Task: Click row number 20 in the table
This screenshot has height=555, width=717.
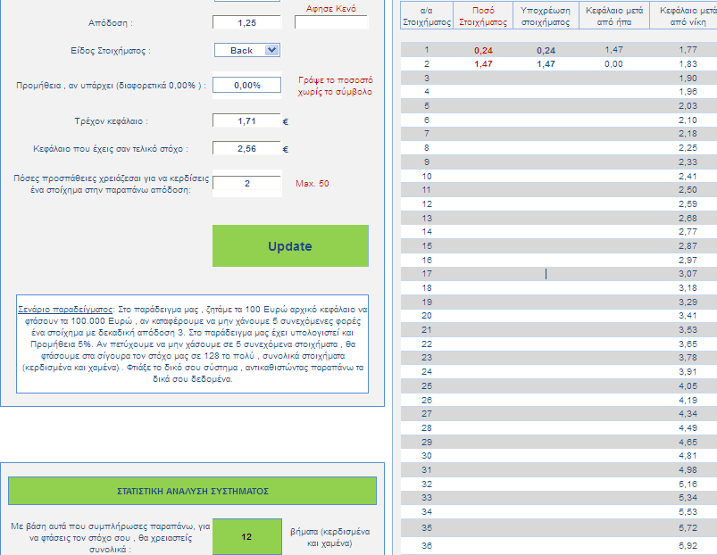Action: pos(427,316)
